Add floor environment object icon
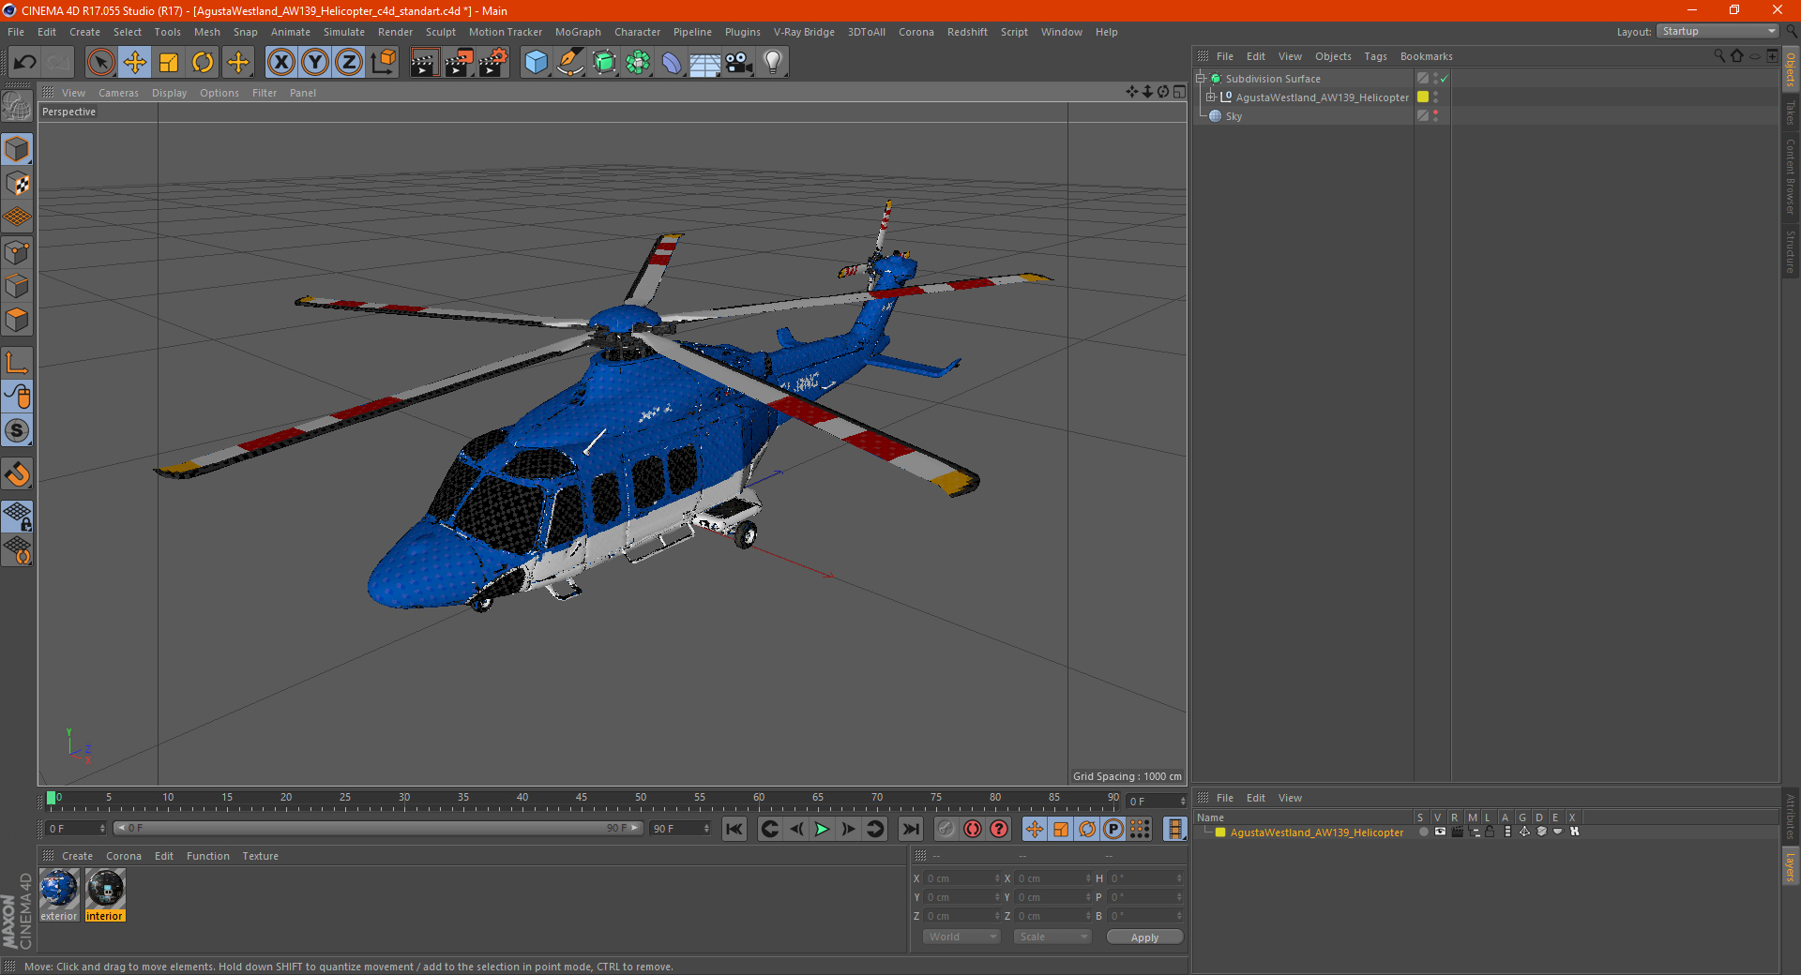The width and height of the screenshot is (1801, 975). pos(704,63)
